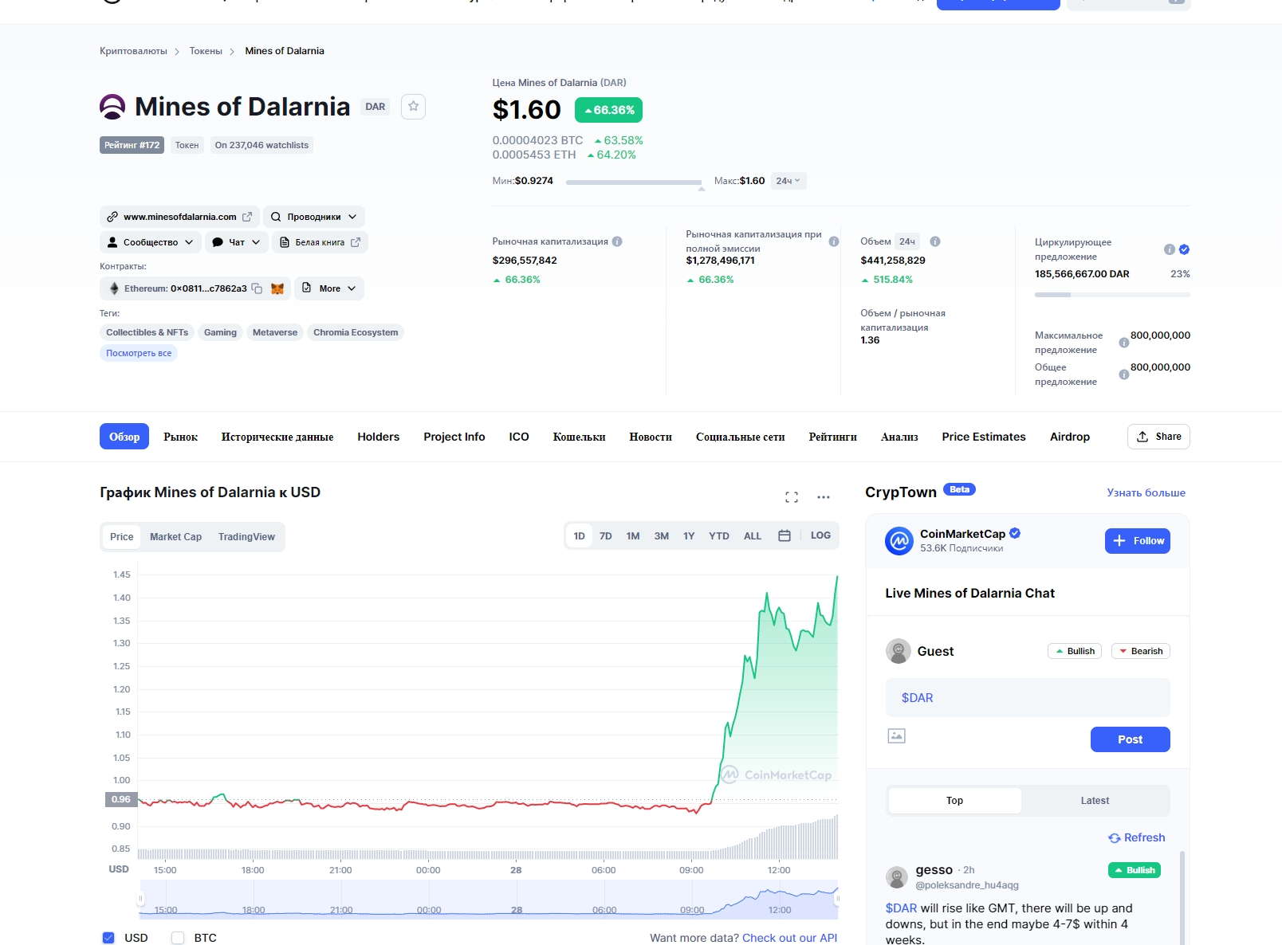
Task: Expand the Explorers dropdown
Action: (x=314, y=217)
